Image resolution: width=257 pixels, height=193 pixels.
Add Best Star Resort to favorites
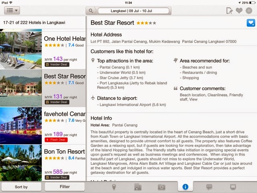point(251,23)
